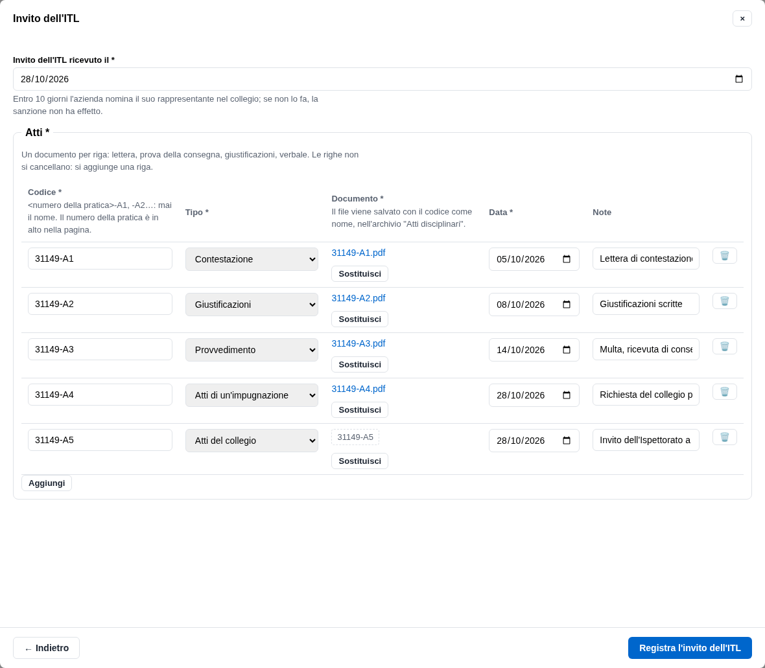
Task: Open calendar picker for ITL received date
Action: click(x=738, y=79)
